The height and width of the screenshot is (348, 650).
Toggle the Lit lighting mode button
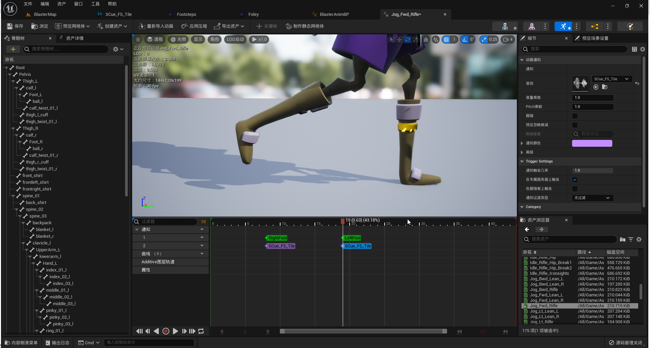(x=178, y=39)
